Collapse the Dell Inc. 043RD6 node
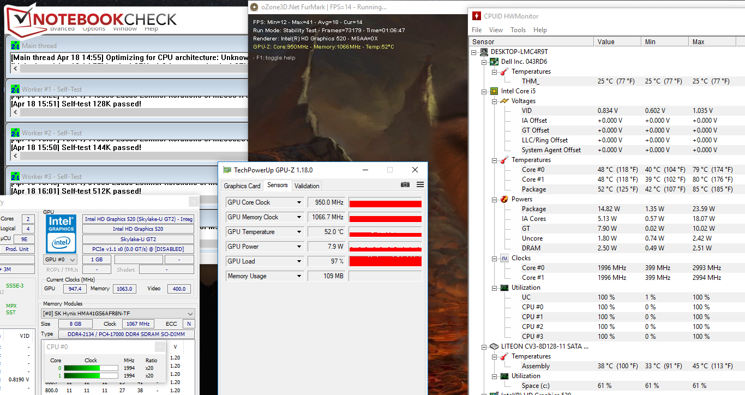Viewport: 745px width, 395px height. (x=484, y=62)
